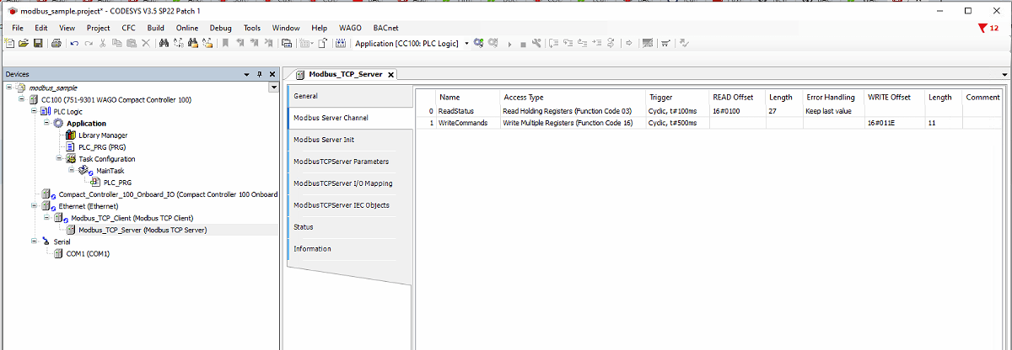Select Library Manager in device tree
Screen dimensions: 1012x350
click(x=103, y=135)
